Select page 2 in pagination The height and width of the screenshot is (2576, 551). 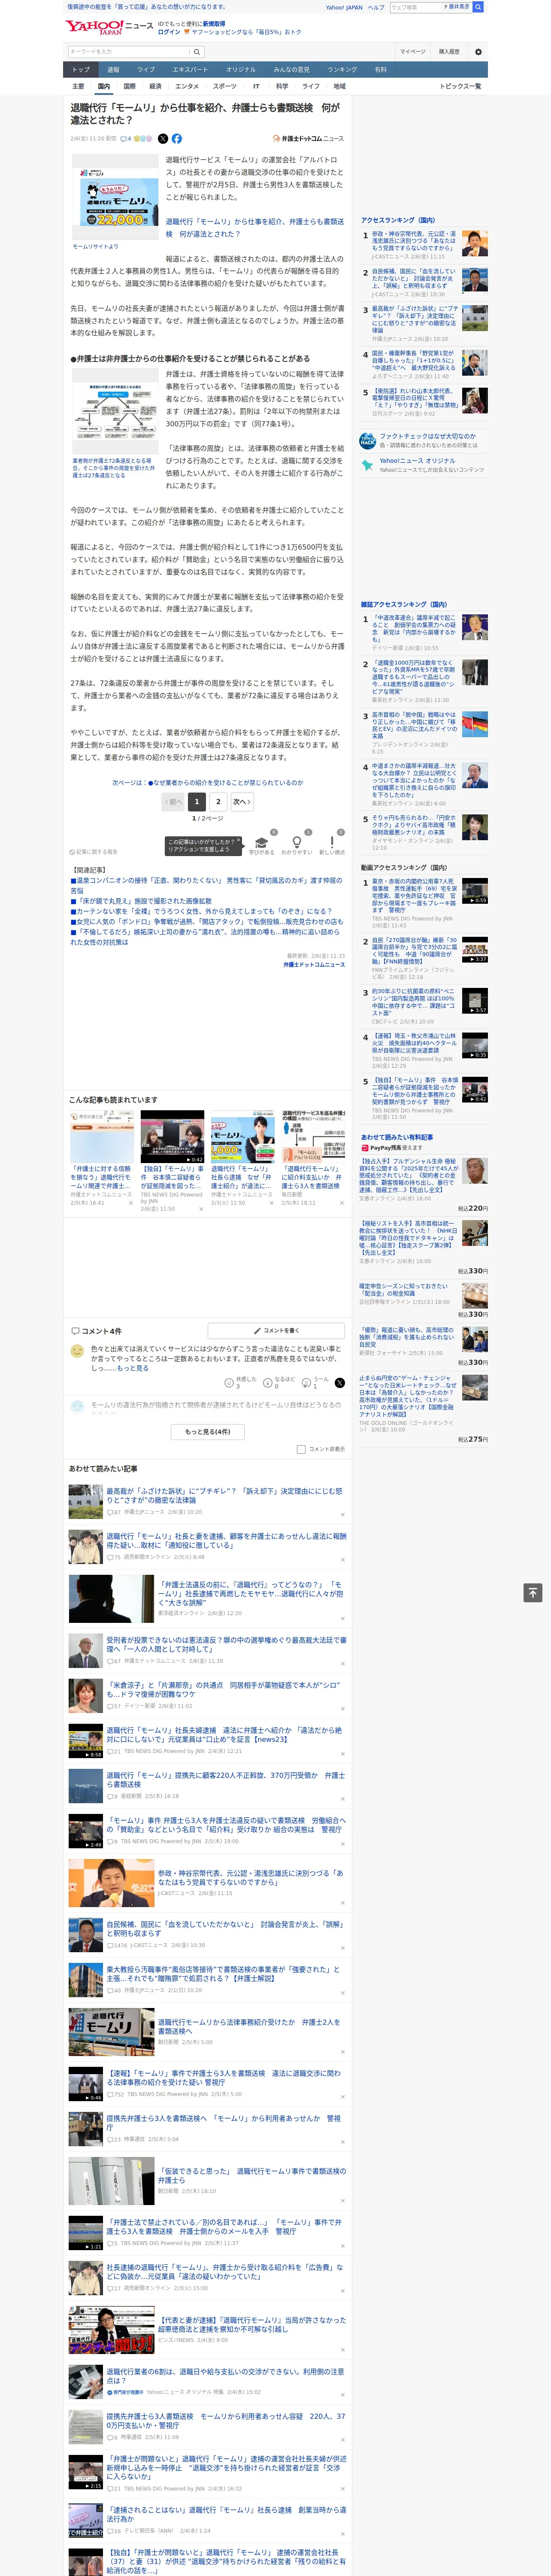(218, 801)
